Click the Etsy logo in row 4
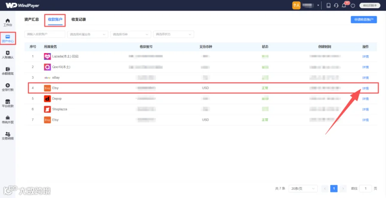The width and height of the screenshot is (386, 198). point(47,88)
